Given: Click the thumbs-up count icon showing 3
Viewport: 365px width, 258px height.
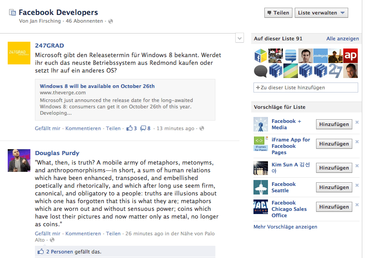Looking at the screenshot, I should point(131,128).
